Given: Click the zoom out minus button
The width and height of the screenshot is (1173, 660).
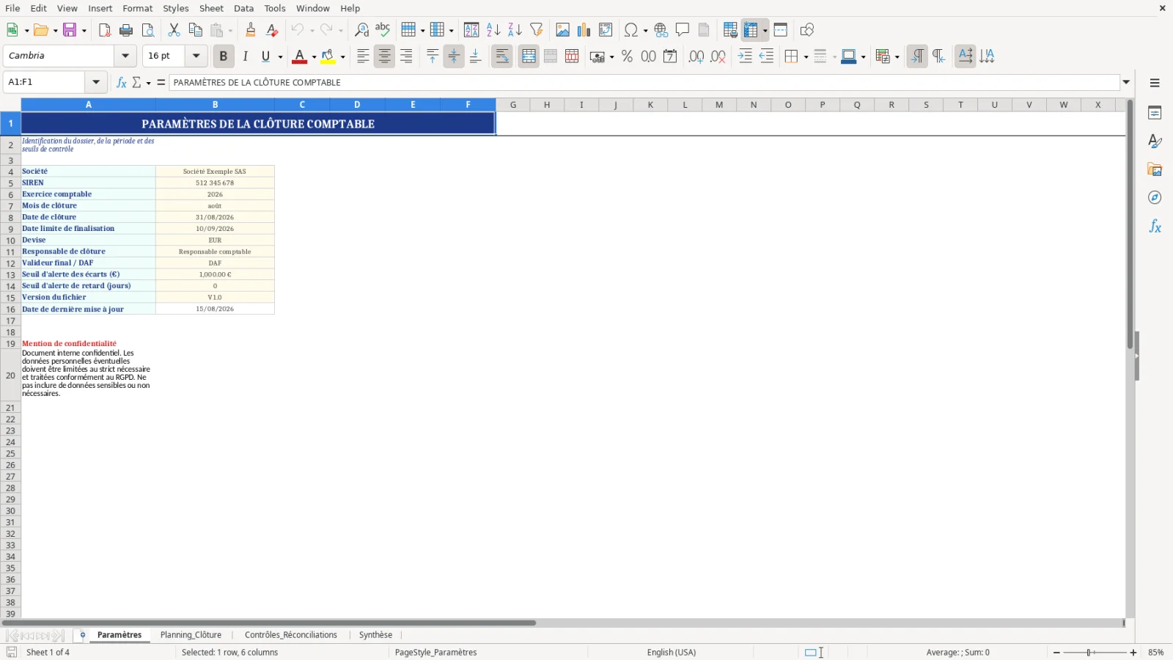Looking at the screenshot, I should pyautogui.click(x=1056, y=653).
